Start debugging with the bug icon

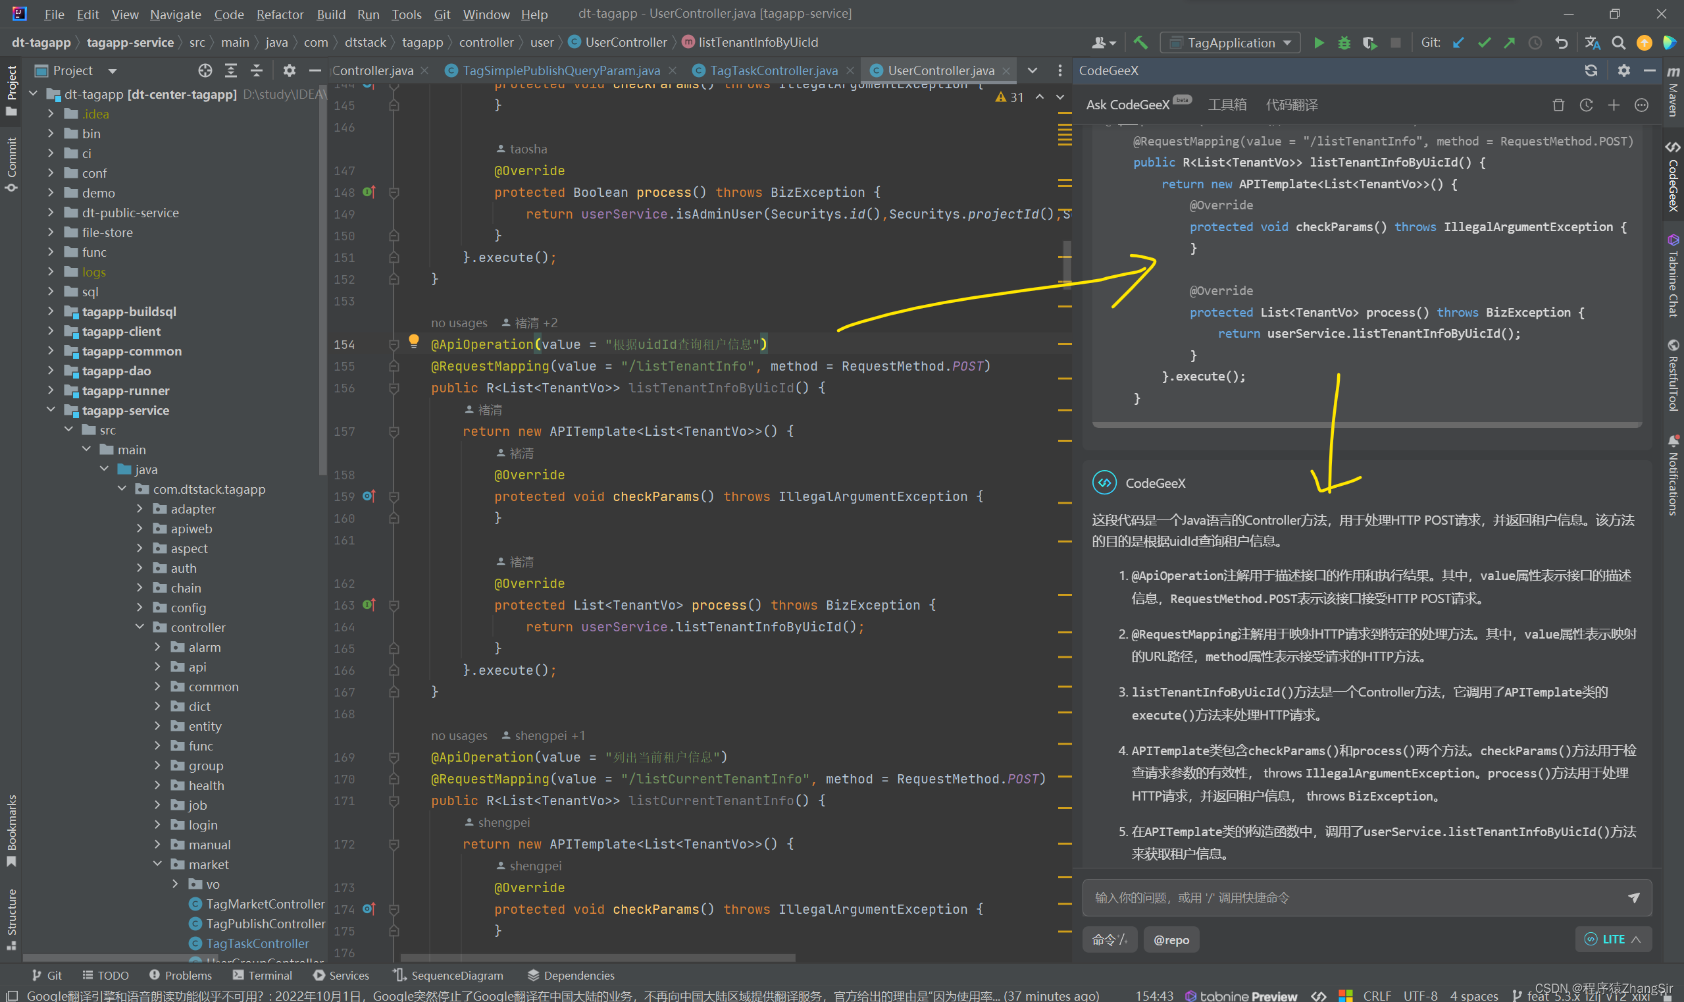pos(1344,43)
